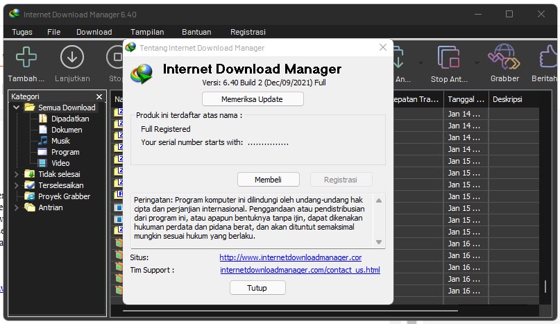Select the Dipadatkan archive category icon

(43, 119)
